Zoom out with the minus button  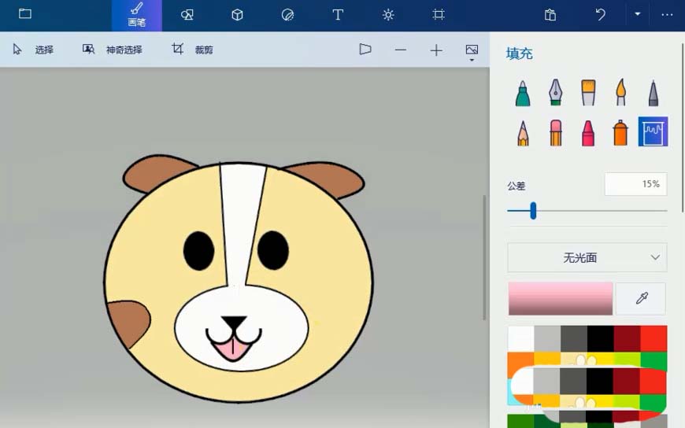pyautogui.click(x=400, y=50)
